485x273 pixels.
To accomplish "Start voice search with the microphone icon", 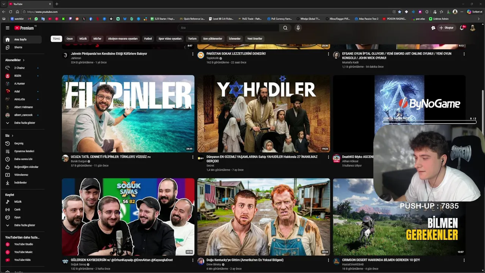I will (298, 28).
